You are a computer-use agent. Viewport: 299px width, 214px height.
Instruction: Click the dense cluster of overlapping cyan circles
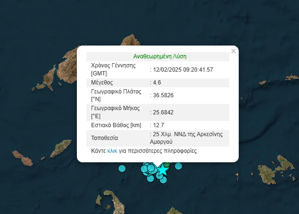tap(149, 168)
